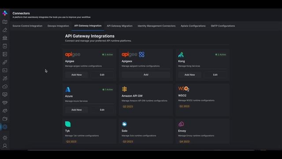Click the Tyk logo
282x159 pixels.
(68, 124)
